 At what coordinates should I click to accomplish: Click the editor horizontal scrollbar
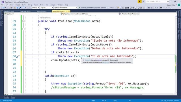(93, 94)
